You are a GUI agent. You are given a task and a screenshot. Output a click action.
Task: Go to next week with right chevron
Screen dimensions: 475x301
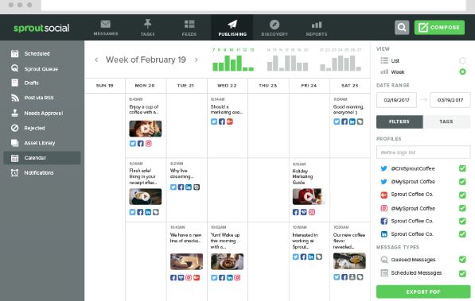(x=197, y=60)
